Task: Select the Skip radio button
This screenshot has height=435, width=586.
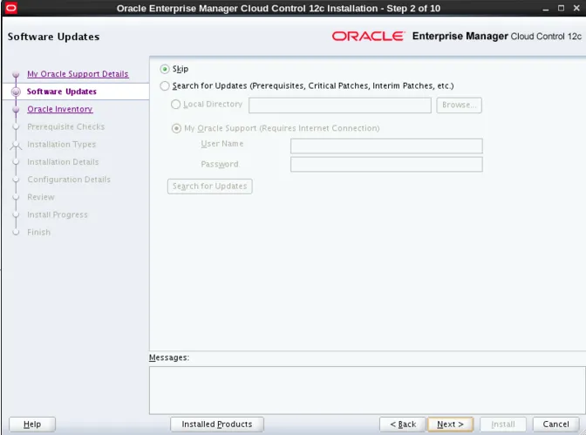Action: pos(165,69)
